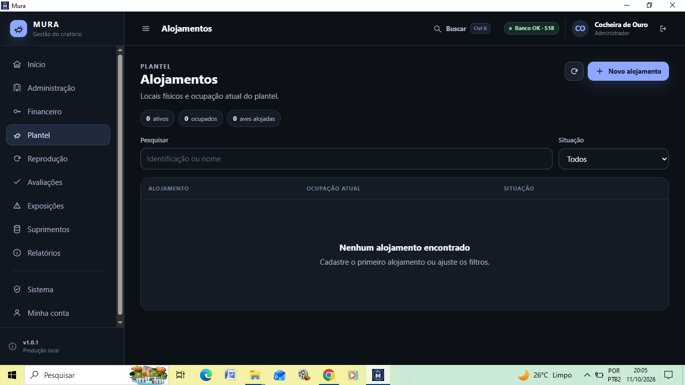The width and height of the screenshot is (685, 385).
Task: Click the v1.0.1 version text
Action: pos(31,342)
